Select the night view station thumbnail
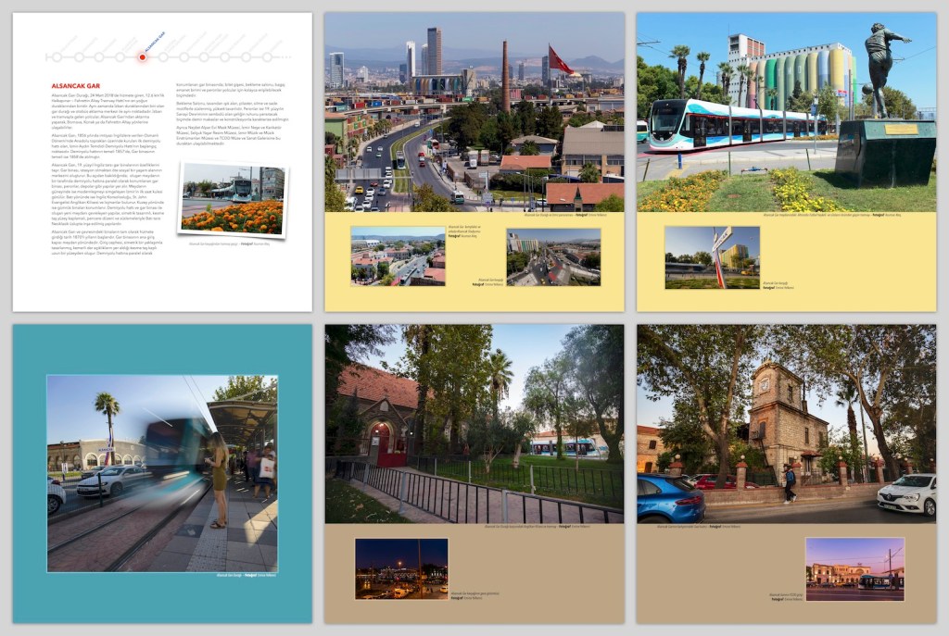 (401, 568)
